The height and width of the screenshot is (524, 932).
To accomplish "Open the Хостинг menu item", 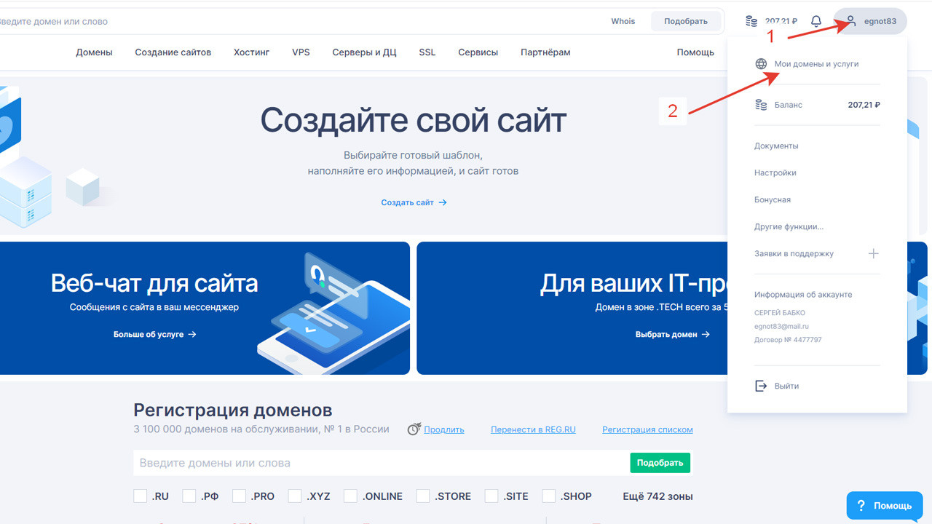I will click(x=251, y=52).
